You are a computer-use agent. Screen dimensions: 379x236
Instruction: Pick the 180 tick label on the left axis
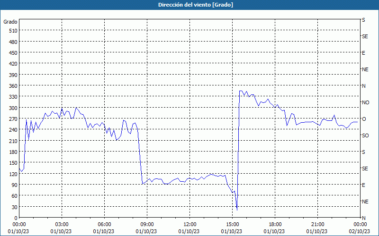[x=14, y=152]
